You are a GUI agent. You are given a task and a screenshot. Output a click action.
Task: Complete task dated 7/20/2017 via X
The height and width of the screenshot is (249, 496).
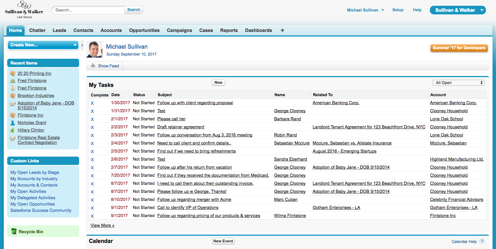click(x=92, y=176)
